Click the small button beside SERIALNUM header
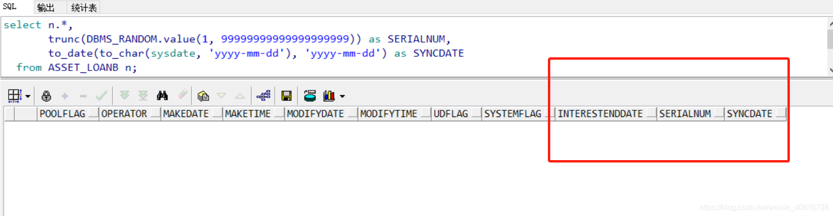Screen dimensions: 833x216 [719, 114]
